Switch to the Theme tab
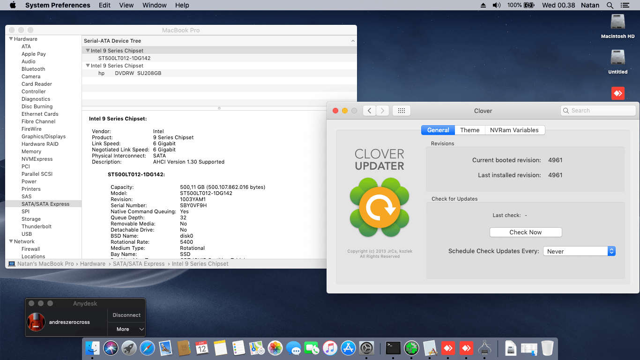 tap(469, 130)
